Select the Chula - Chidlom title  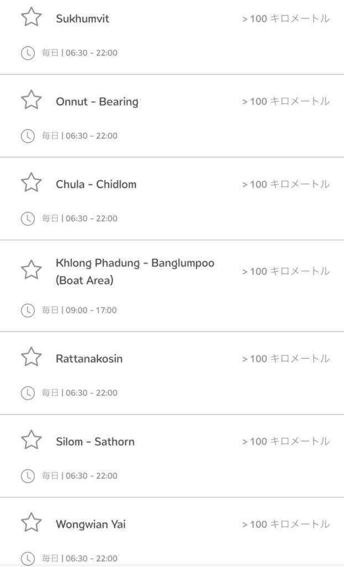(96, 184)
